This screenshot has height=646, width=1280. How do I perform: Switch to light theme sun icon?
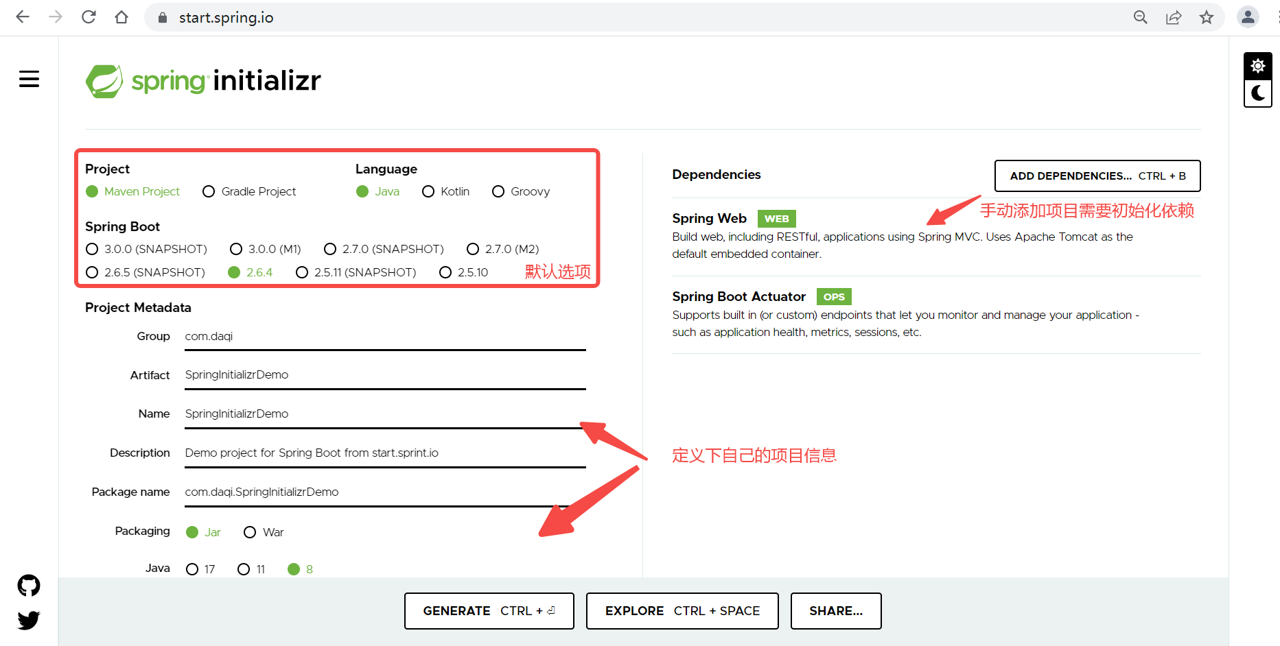click(1257, 66)
